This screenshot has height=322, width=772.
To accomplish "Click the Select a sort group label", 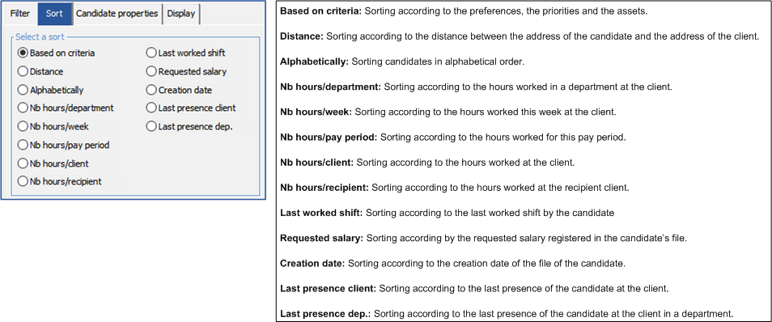I will pos(40,37).
